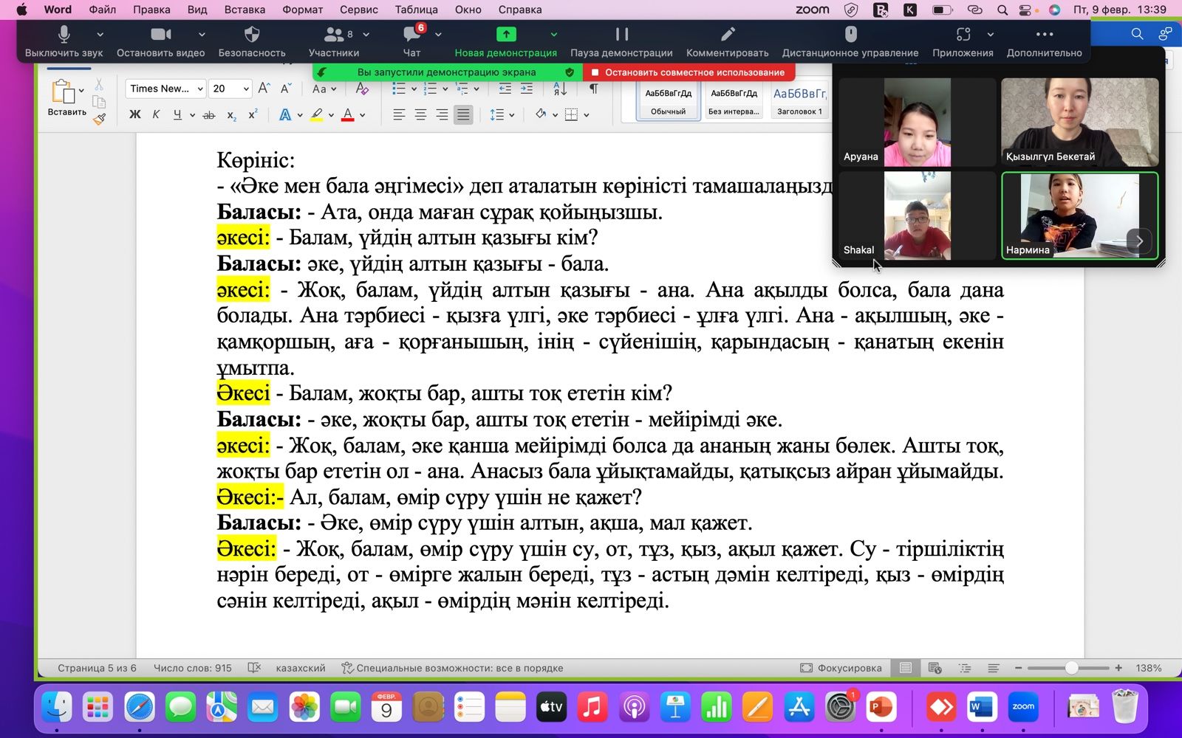The image size is (1182, 738).
Task: Apply bold formatting (Ж)
Action: 134,114
